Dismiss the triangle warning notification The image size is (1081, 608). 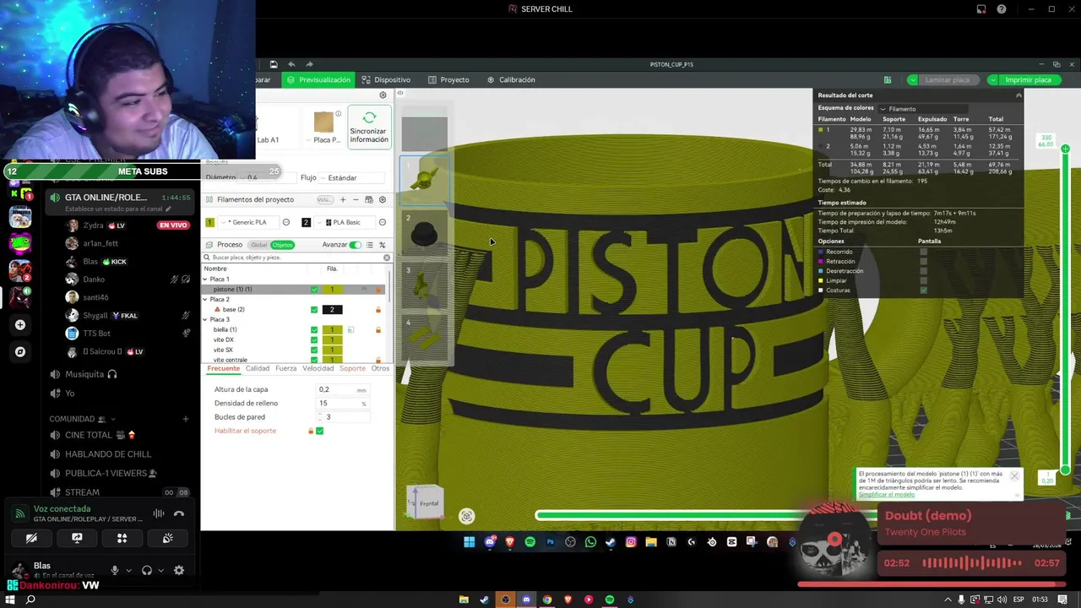pyautogui.click(x=1014, y=476)
